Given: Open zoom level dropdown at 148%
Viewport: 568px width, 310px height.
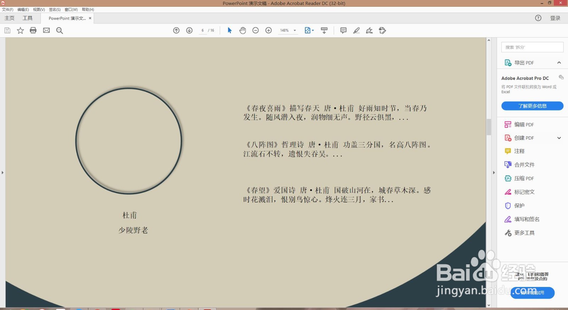Looking at the screenshot, I should tap(295, 31).
